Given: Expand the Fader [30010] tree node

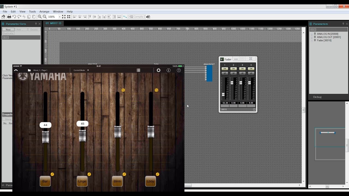Looking at the screenshot, I should click(312, 41).
